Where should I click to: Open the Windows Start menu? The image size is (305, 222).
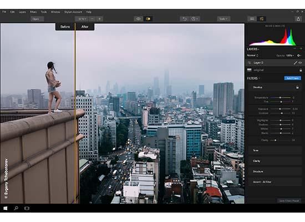coord(5,208)
